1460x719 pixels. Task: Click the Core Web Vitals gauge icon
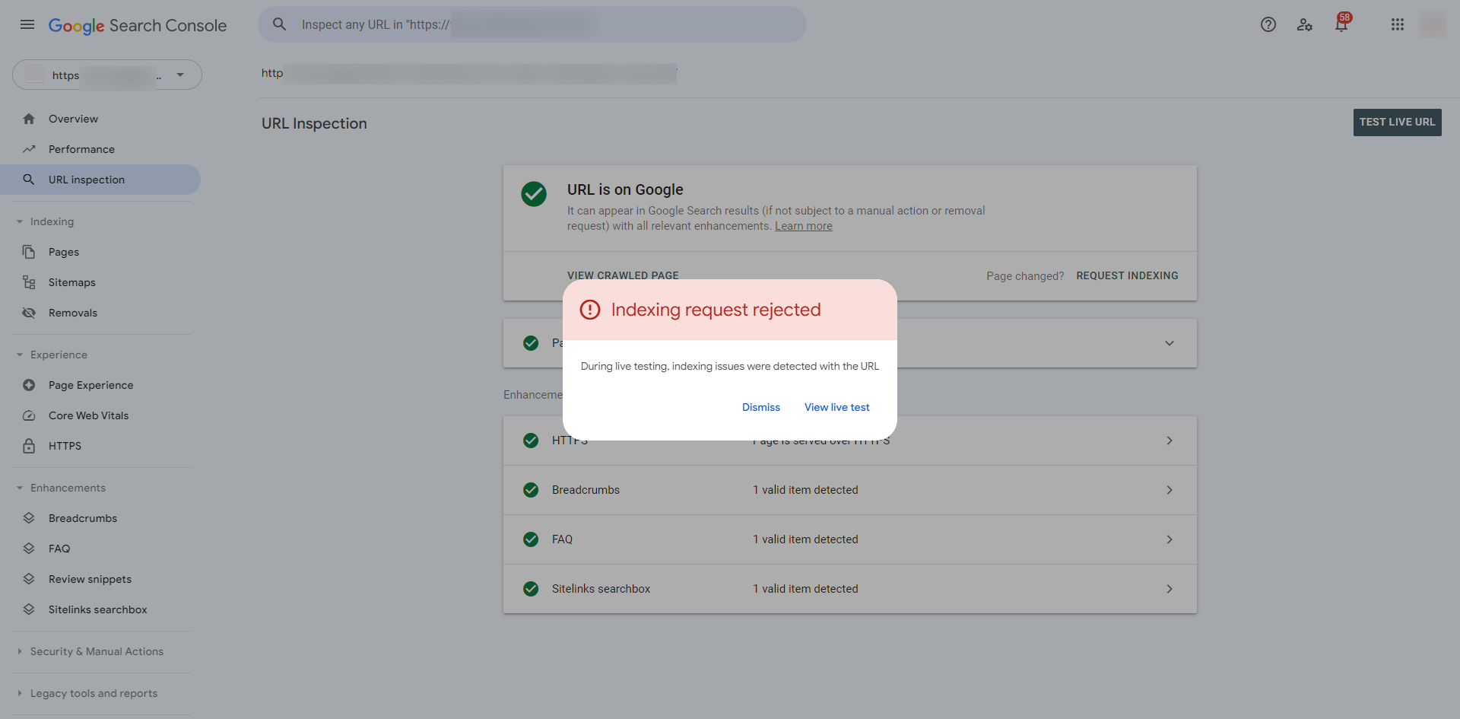29,415
